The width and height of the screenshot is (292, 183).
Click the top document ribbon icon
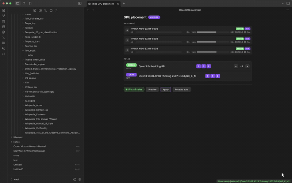click(x=4, y=10)
